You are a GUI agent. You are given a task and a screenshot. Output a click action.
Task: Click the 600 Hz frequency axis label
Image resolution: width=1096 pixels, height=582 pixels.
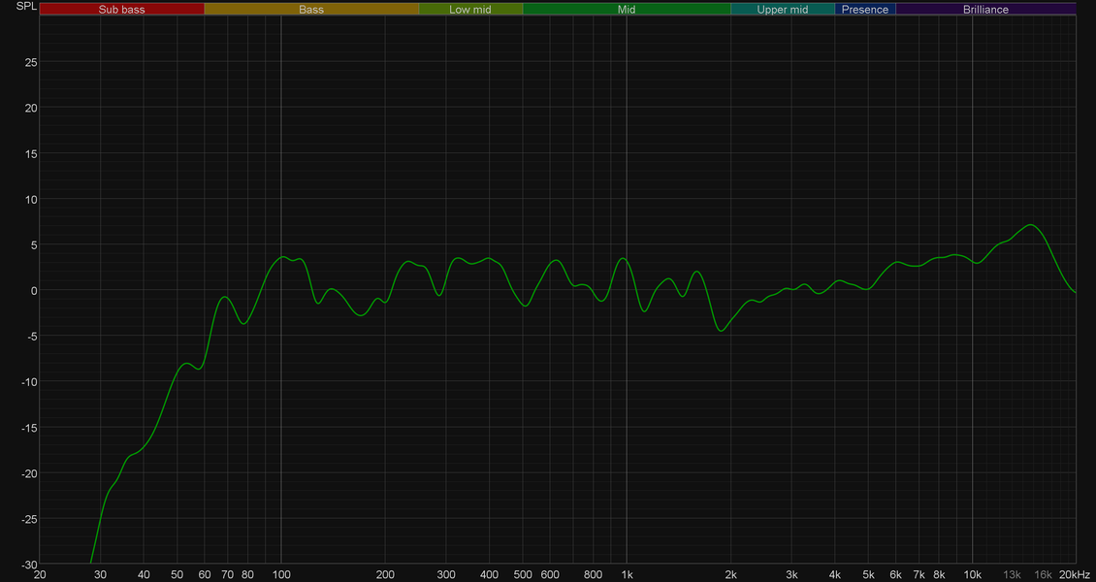[550, 575]
